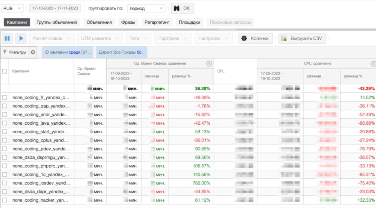Check the none_coding_phppro_yan campaign checkbox
The height and width of the screenshot is (208, 376).
(x=5, y=166)
